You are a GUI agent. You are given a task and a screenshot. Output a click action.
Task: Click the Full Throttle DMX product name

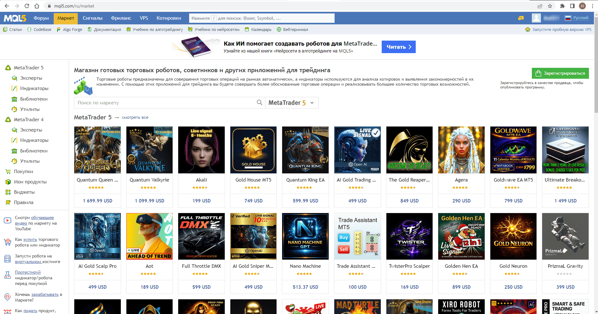201,266
